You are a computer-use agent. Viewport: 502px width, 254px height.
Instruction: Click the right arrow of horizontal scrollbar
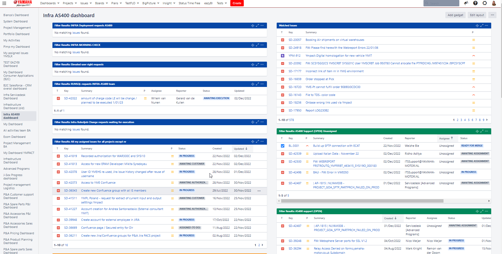pyautogui.click(x=489, y=201)
